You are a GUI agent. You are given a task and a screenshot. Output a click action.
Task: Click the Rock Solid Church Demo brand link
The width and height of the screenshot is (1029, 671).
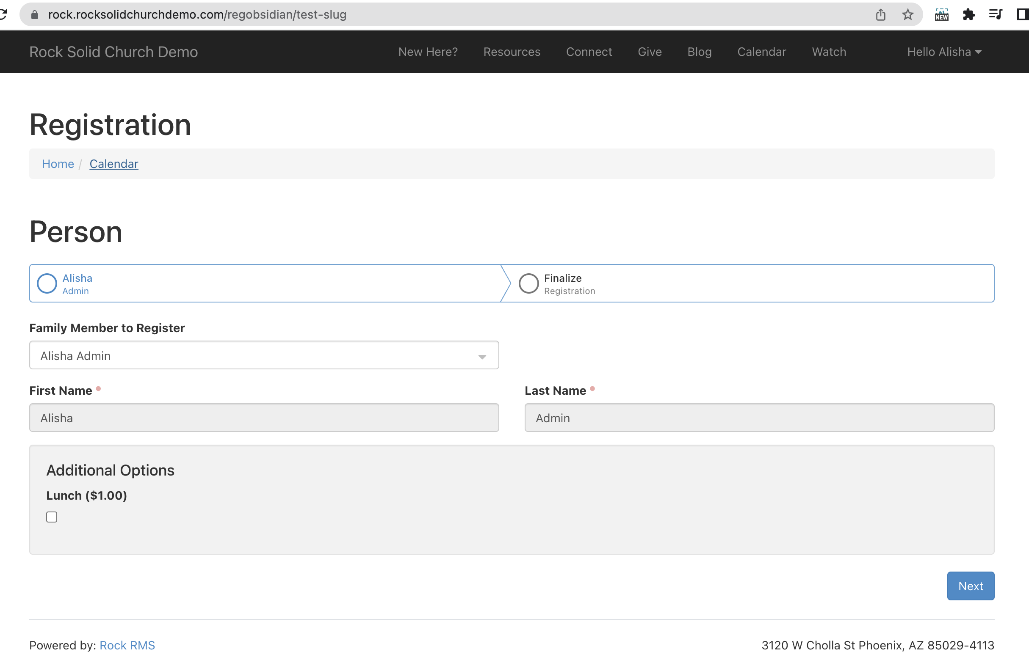click(113, 52)
